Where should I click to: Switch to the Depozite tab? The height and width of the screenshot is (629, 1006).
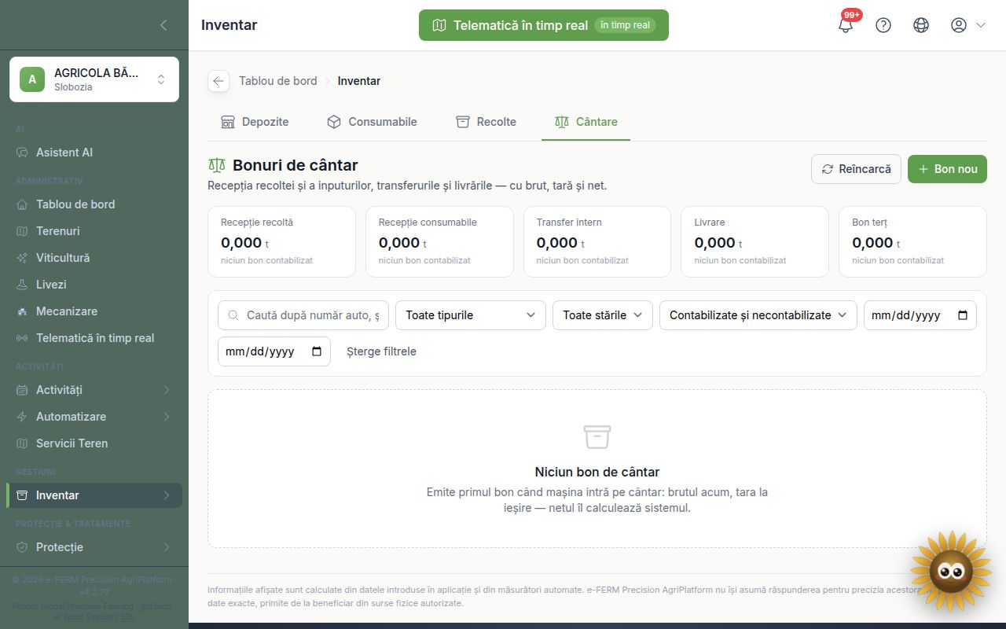pyautogui.click(x=255, y=122)
